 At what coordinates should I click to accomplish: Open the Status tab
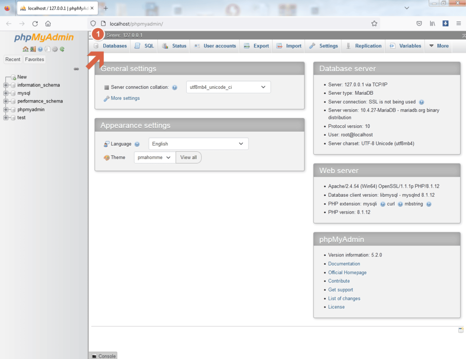pyautogui.click(x=174, y=46)
